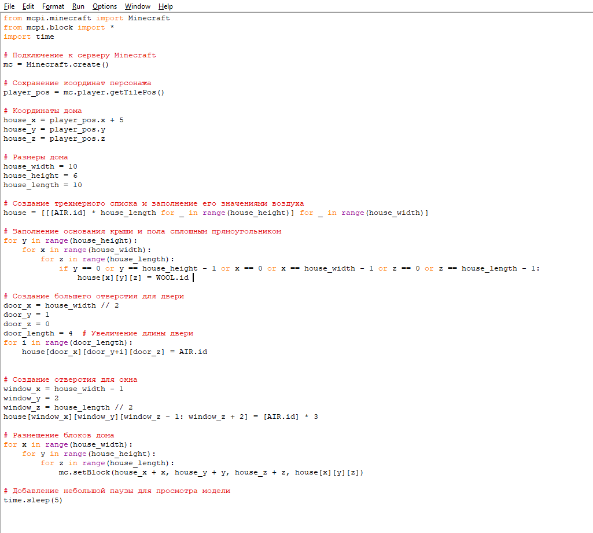Click inline comment '# Увеличение длины двери'
Viewport: 593px width, 533px height.
138,334
